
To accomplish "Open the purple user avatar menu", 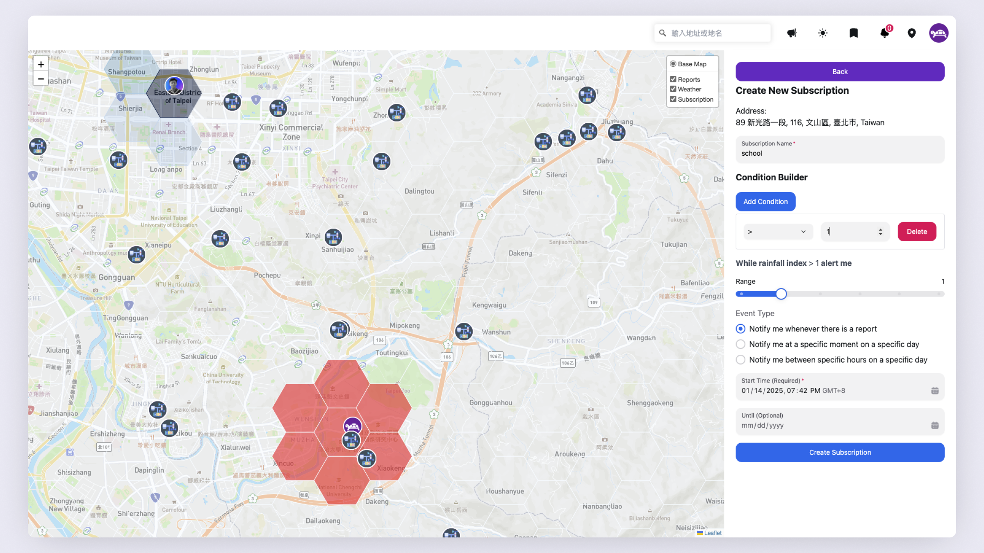I will [938, 33].
